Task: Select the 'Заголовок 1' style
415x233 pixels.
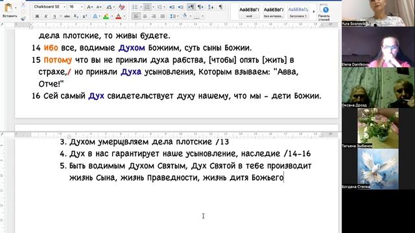Action: coord(298,12)
